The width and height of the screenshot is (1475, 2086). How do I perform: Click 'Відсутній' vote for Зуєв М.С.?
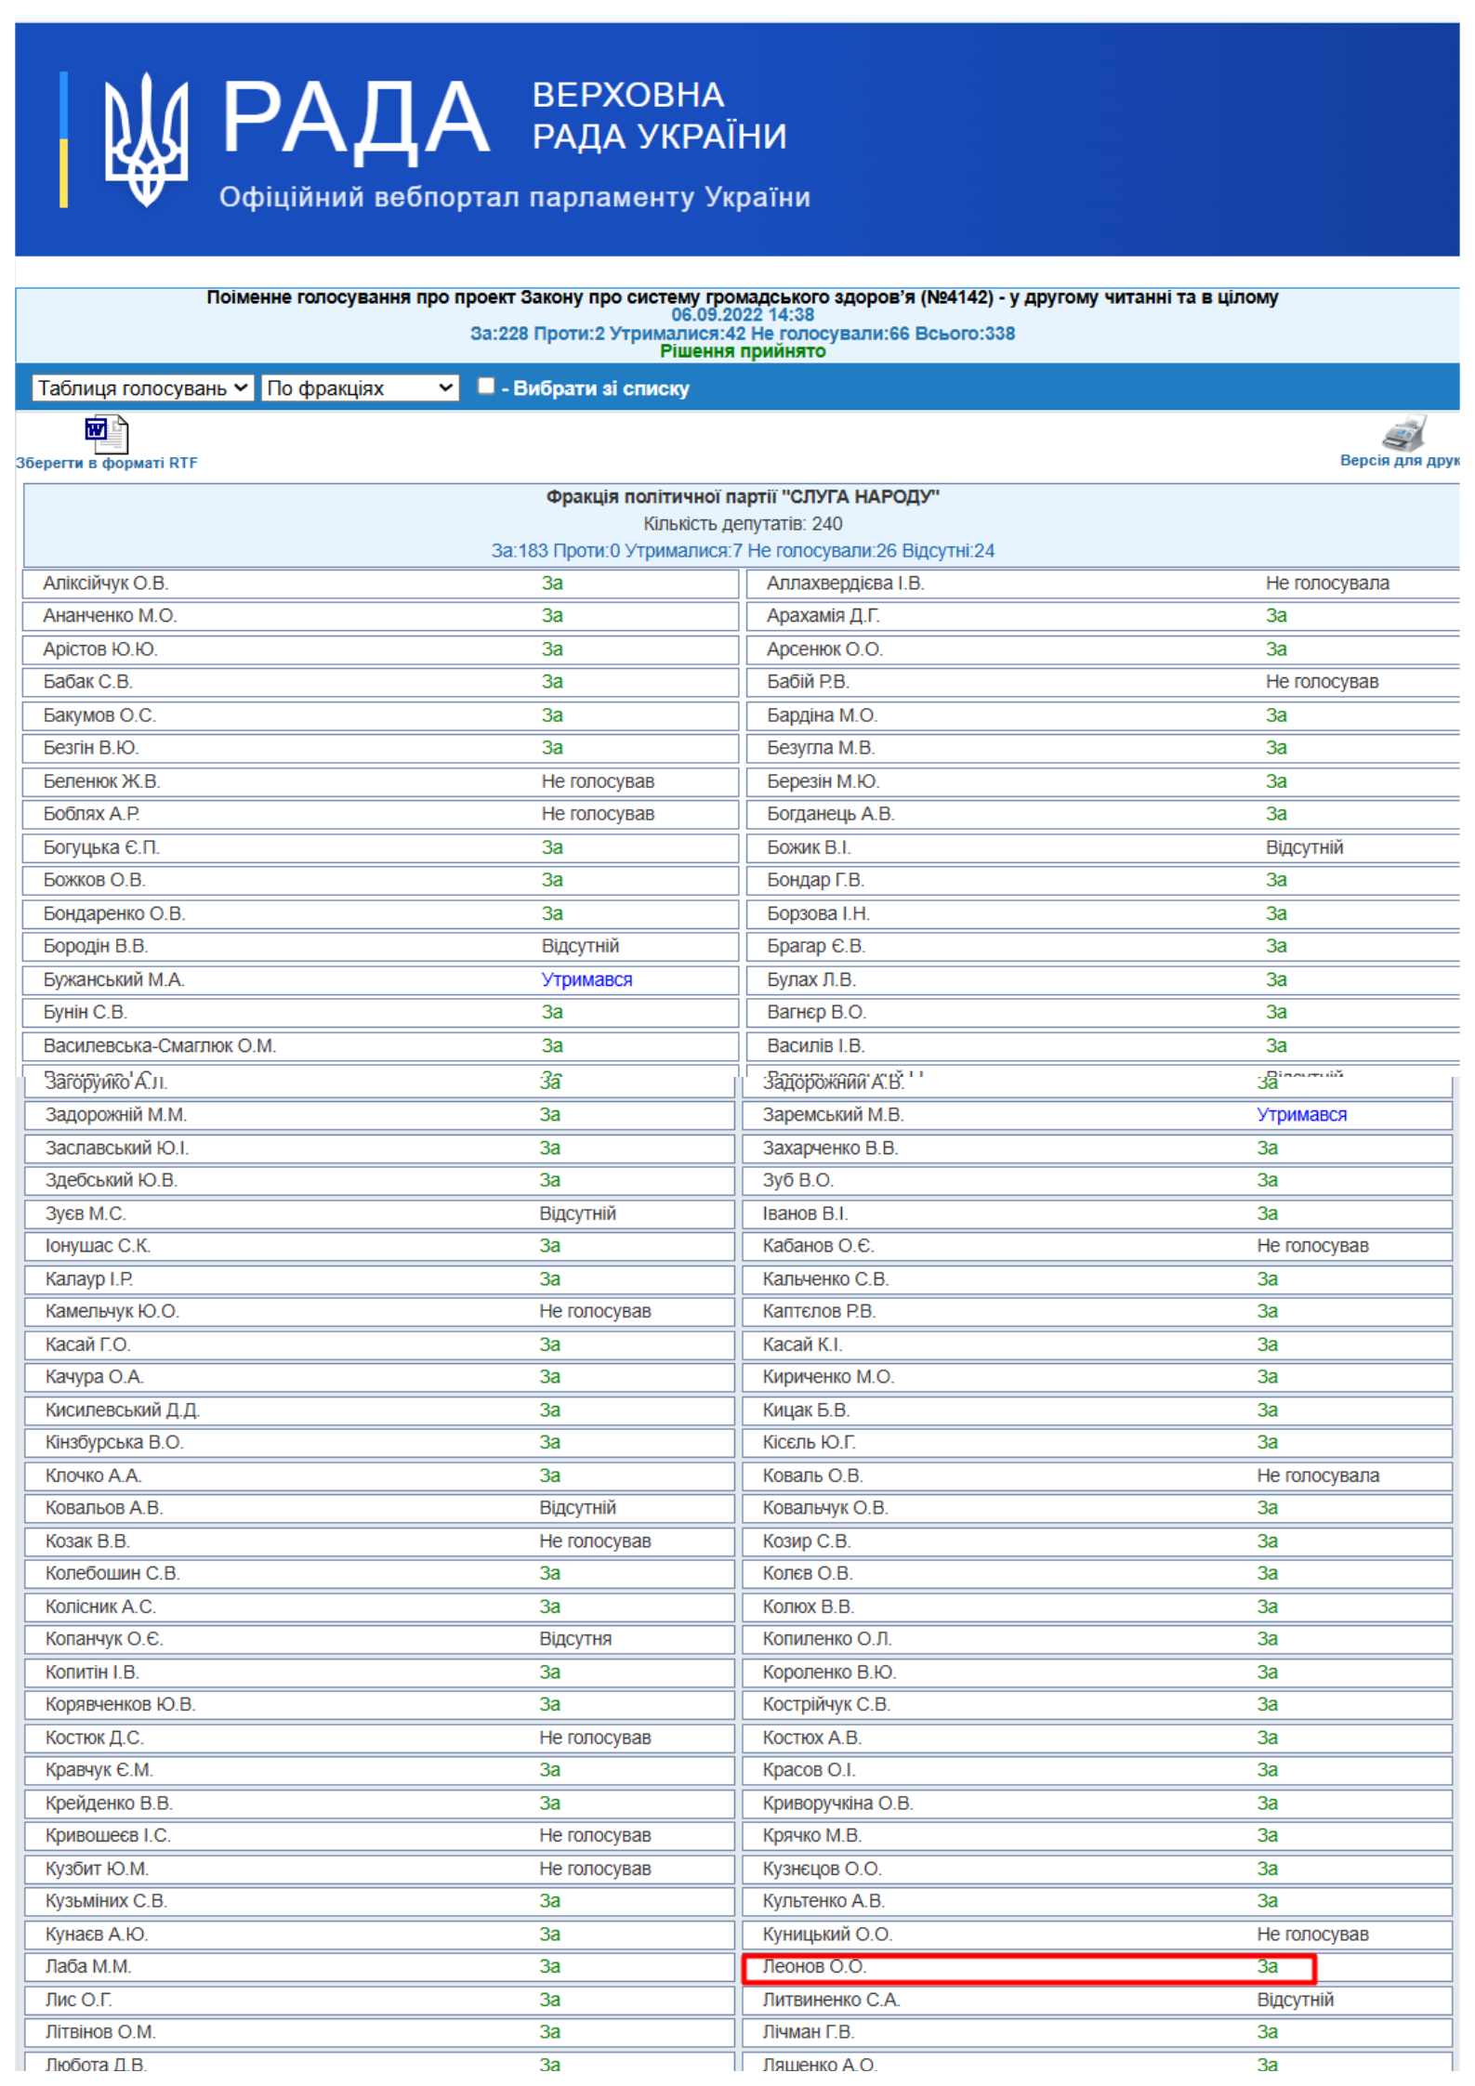coord(577,1214)
